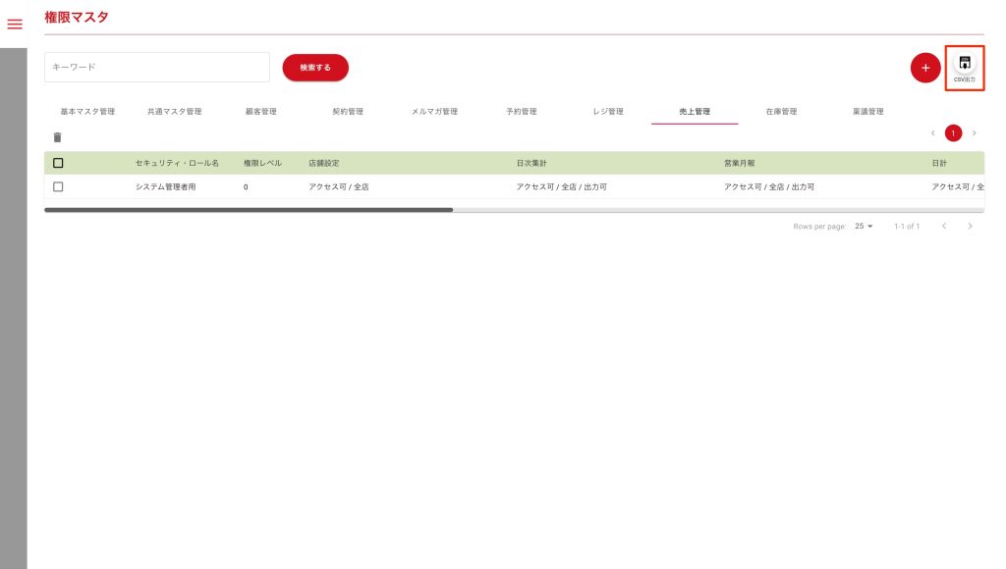Click bottom pagination next arrow
This screenshot has width=1006, height=569.
click(971, 227)
